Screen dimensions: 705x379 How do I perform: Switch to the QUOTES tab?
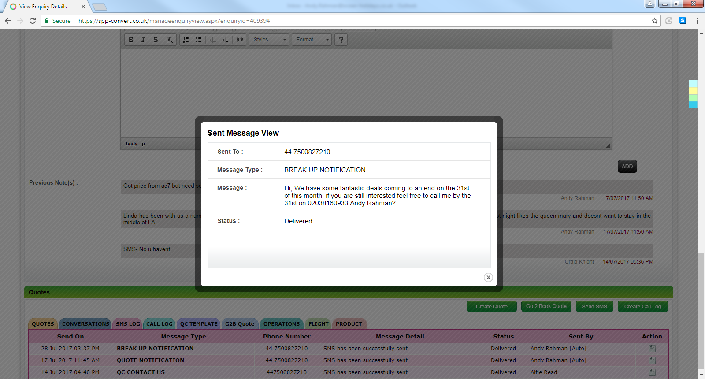tap(43, 324)
